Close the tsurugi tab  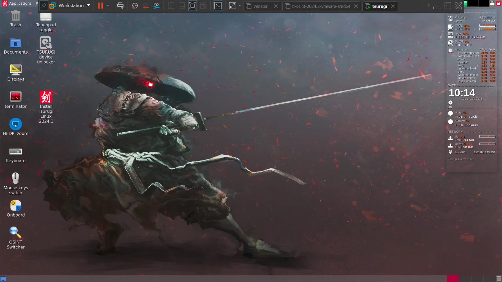coord(393,6)
